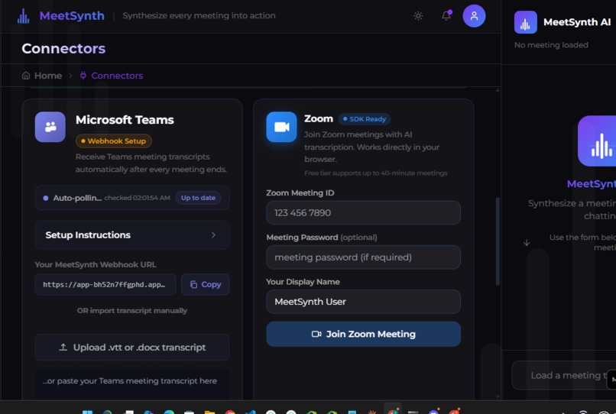Focus the Teams transcript paste text area
Viewport: 616px width, 414px height.
(132, 383)
